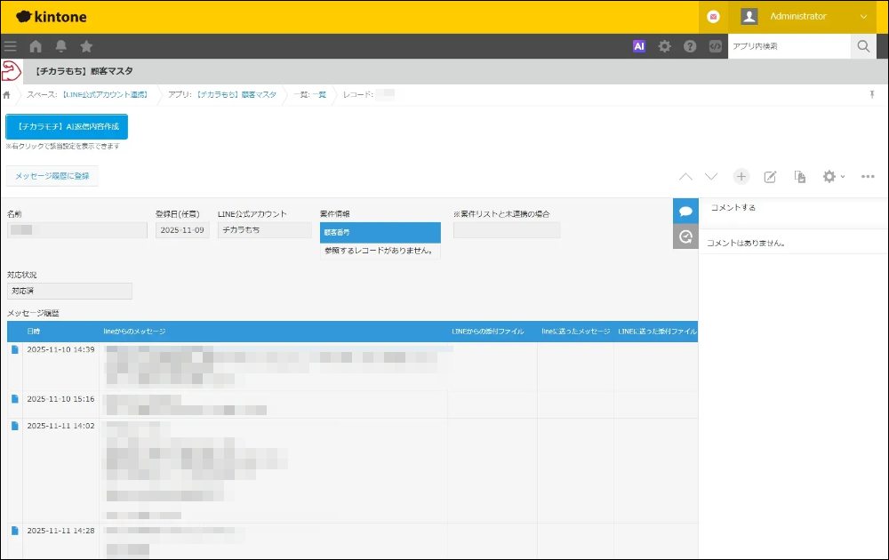Click the code developer icon in header
Viewport: 889px width, 560px height.
pyautogui.click(x=715, y=46)
